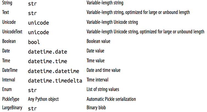Screen dimensions: 207x112
Task: Click the "datetime.time" Python type
Action: coord(47,61)
